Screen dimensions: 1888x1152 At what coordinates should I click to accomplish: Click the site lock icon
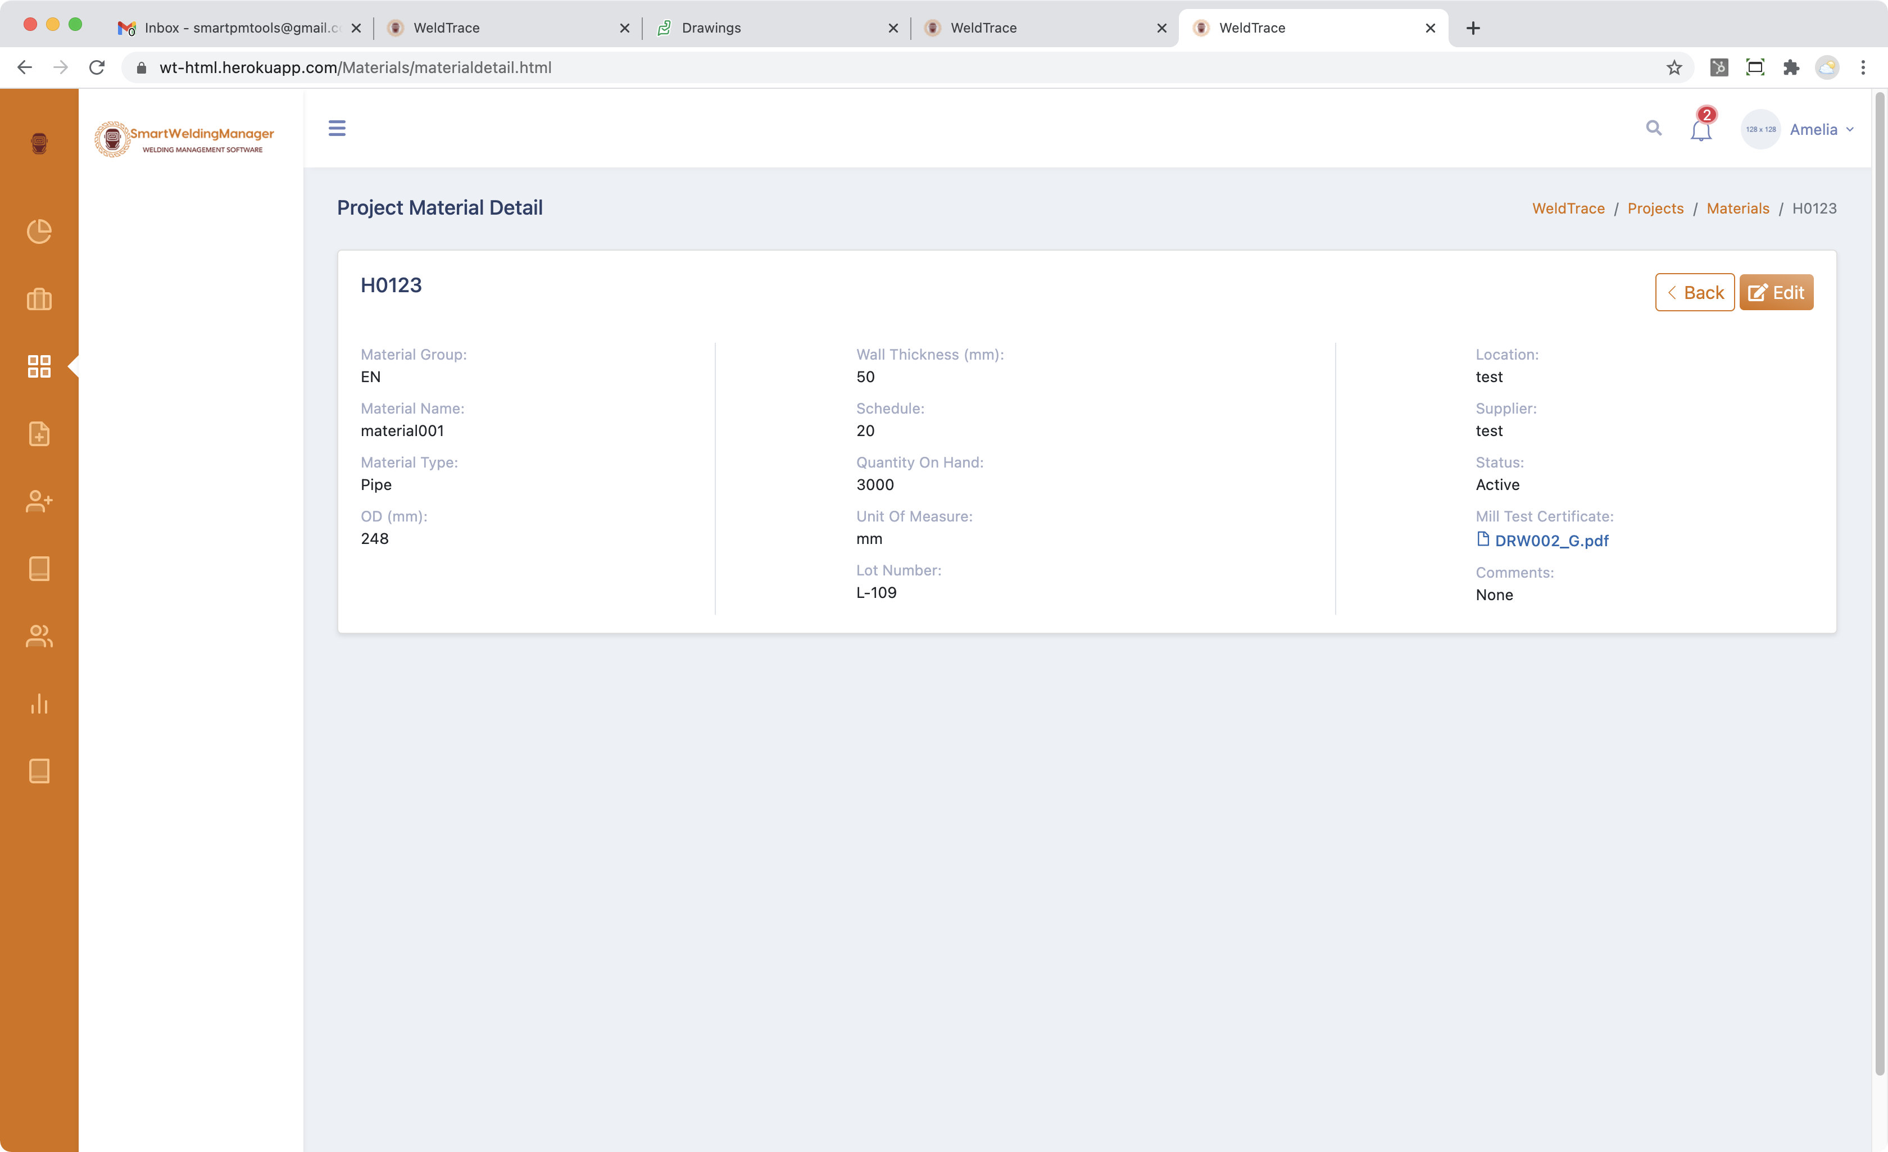click(x=141, y=67)
